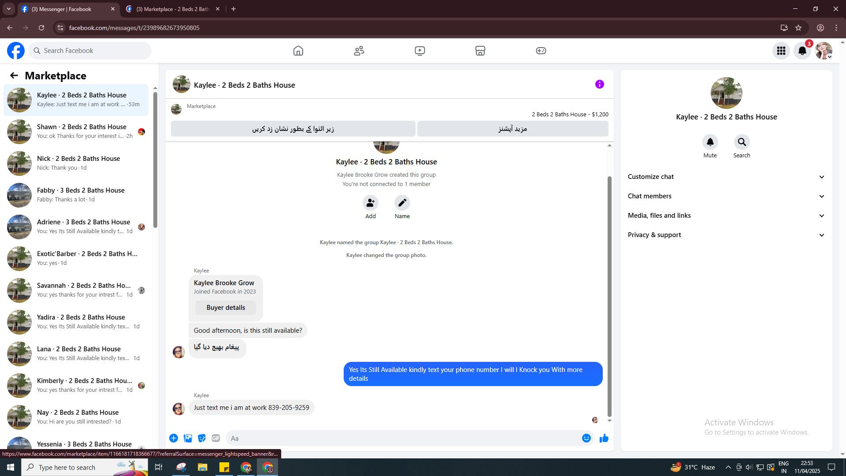Open the Facebook menu grid icon
The width and height of the screenshot is (846, 476).
(x=781, y=51)
